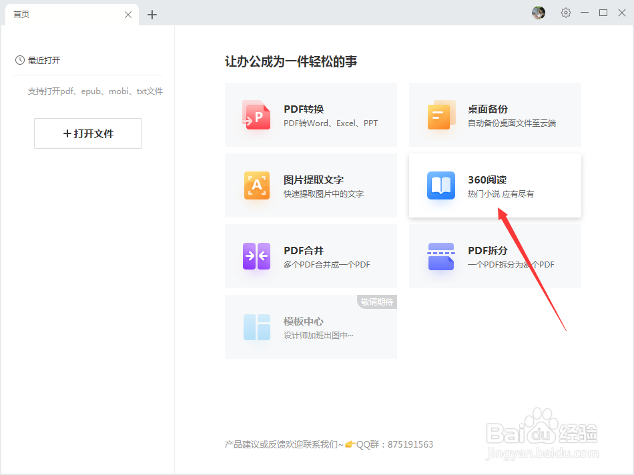
Task: Click the 敬请期待 badge
Action: pos(377,302)
